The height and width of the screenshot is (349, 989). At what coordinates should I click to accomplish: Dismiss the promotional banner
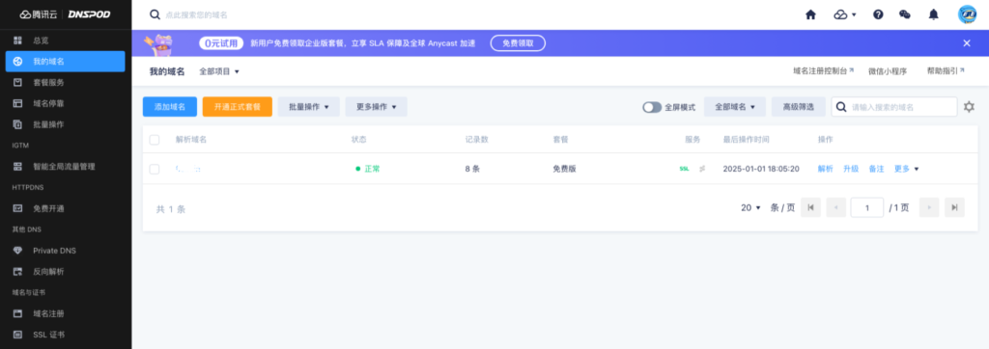pyautogui.click(x=966, y=42)
